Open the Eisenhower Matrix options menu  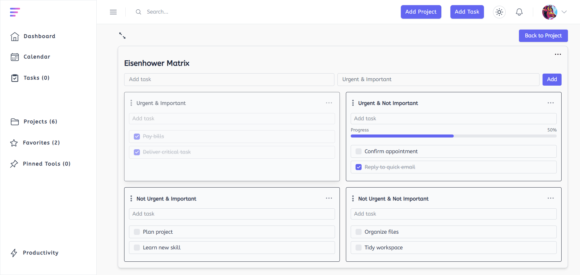tap(558, 54)
